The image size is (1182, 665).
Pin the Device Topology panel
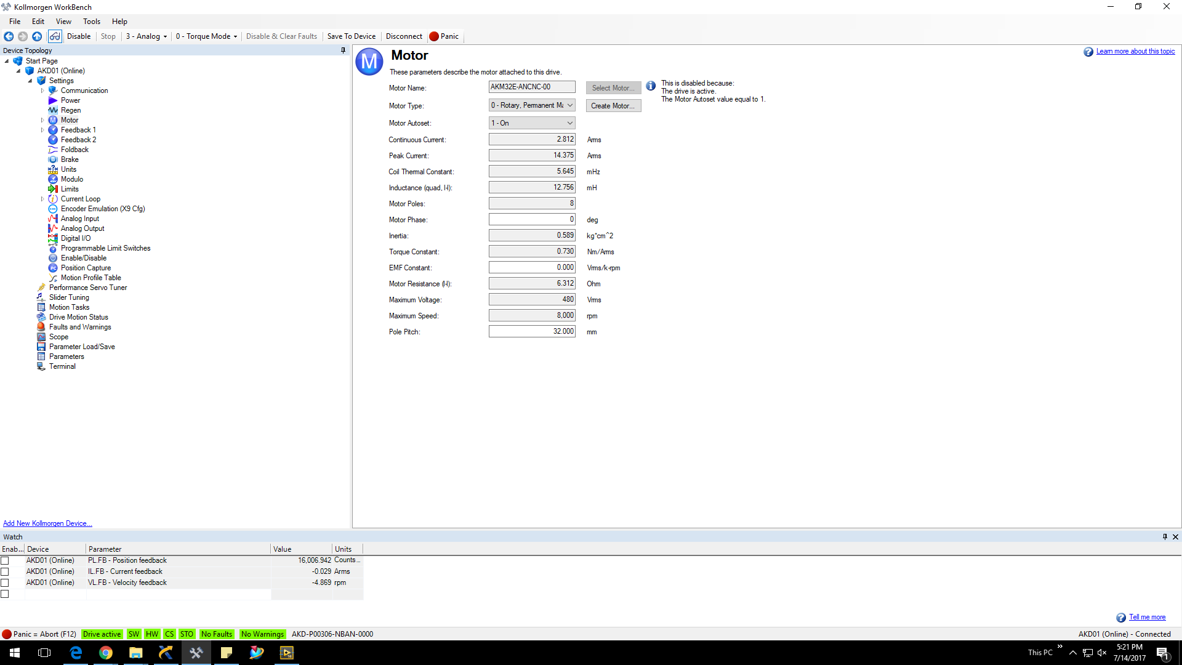point(344,50)
